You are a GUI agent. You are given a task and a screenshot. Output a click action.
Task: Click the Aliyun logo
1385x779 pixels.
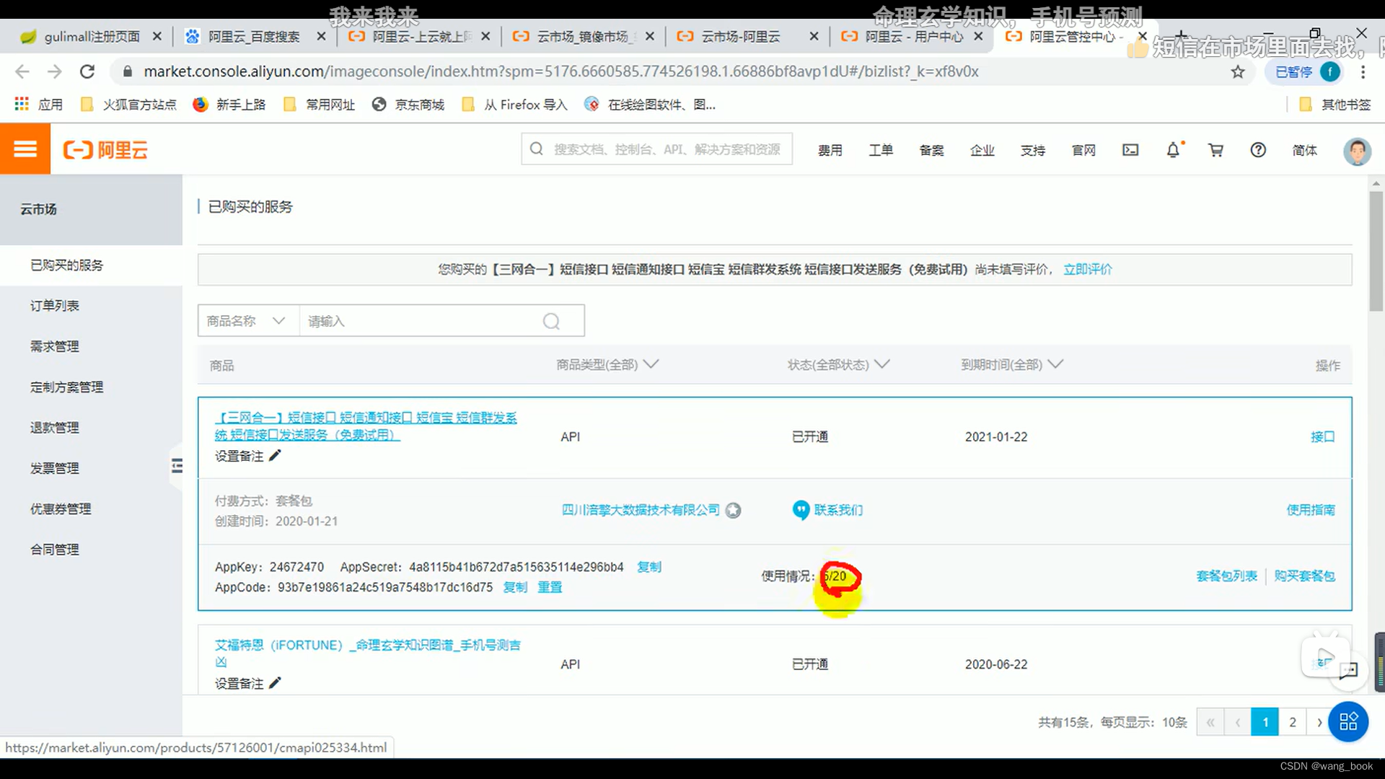pos(105,150)
